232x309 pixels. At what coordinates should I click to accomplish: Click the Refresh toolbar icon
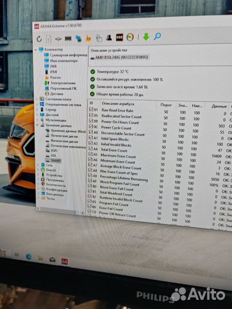pyautogui.click(x=39, y=39)
